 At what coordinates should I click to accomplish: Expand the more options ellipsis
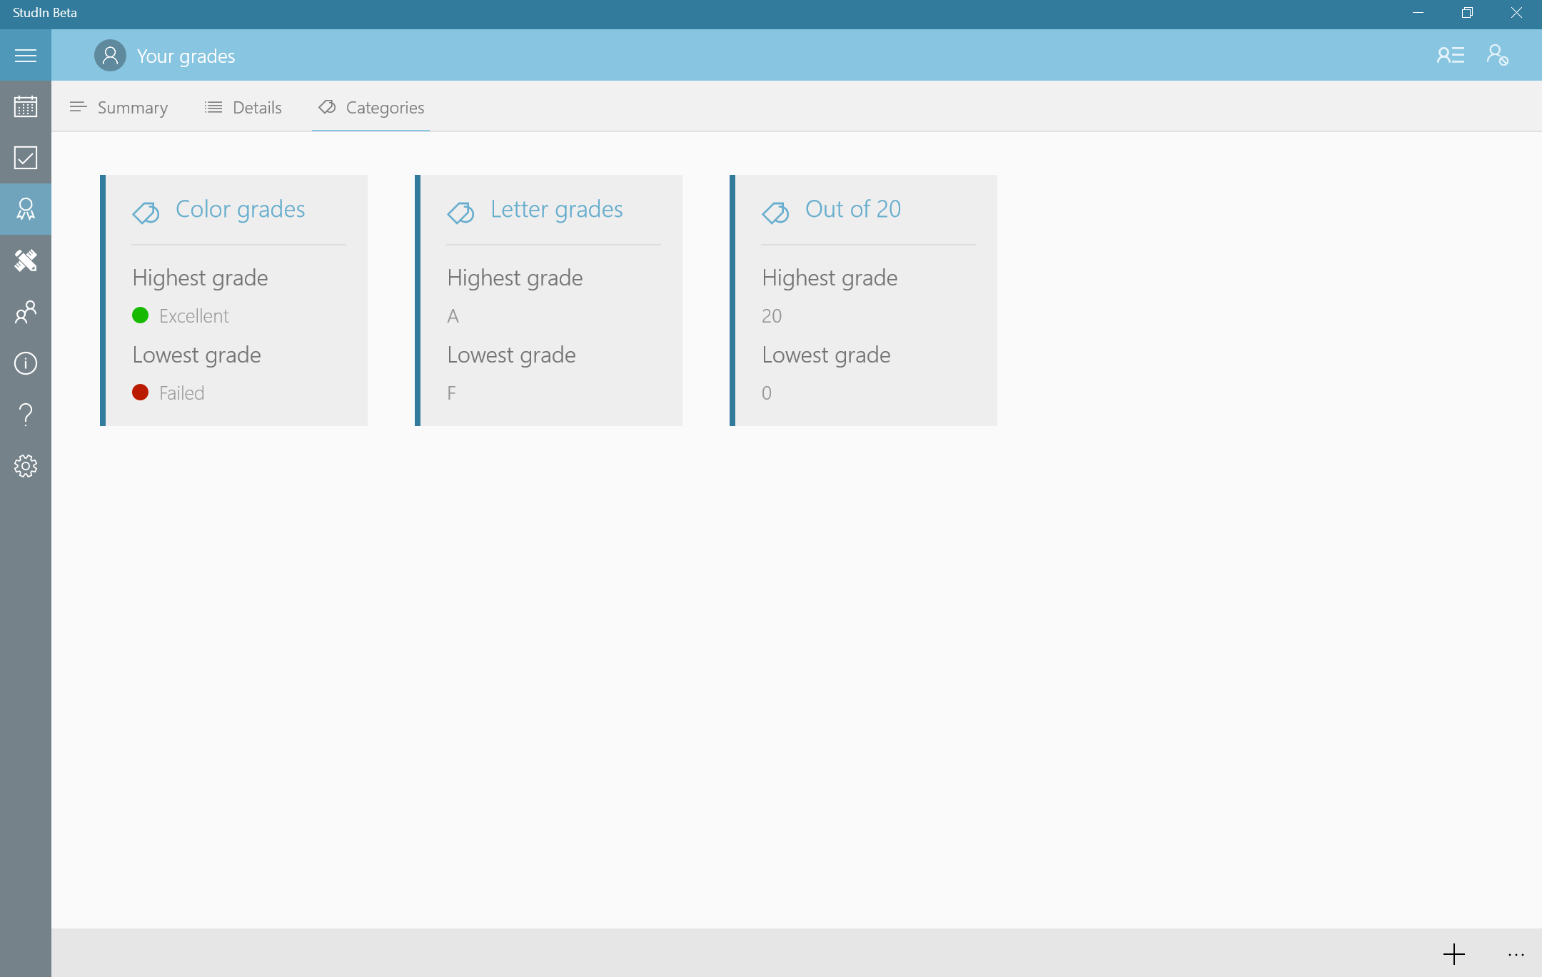1516,954
